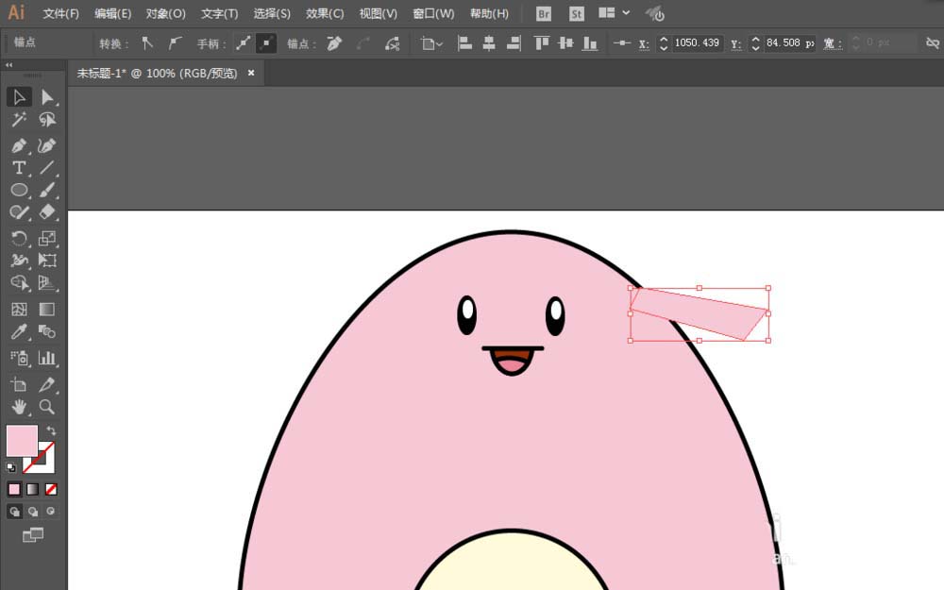Switch to Draw Inside mode

51,511
